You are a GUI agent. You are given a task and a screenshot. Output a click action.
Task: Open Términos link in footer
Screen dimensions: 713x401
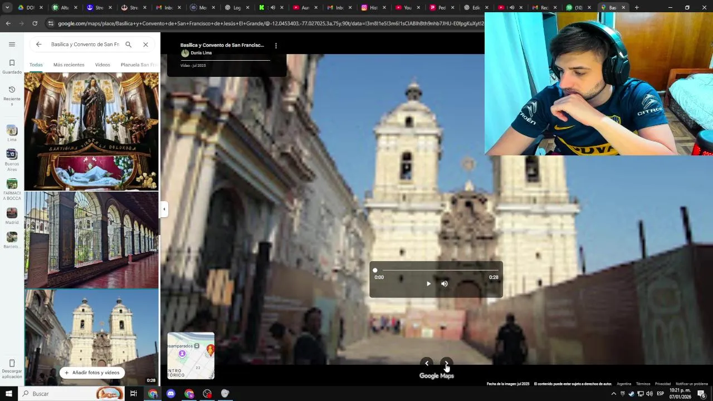click(643, 384)
